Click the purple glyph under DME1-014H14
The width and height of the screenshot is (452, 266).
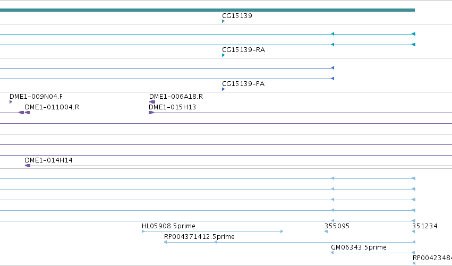[x=28, y=166]
